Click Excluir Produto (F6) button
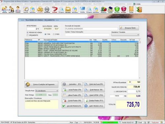This screenshot has height=124, width=165. 72,101
